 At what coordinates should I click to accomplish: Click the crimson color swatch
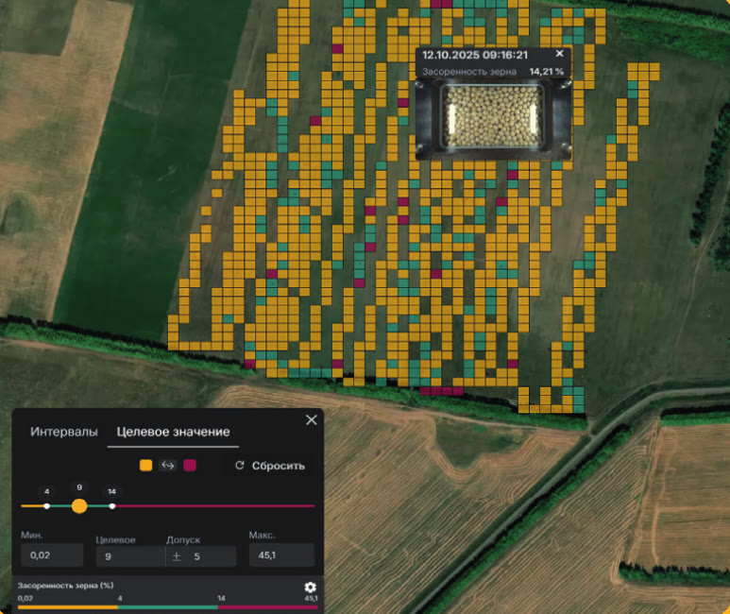[x=190, y=465]
